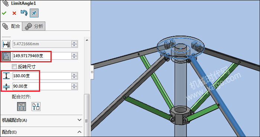Click the 90.00度 minimum value field
Viewport: 260px width, 137px height.
coord(42,86)
